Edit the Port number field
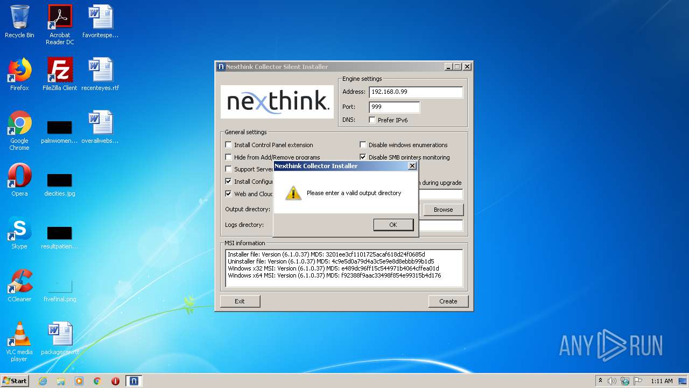 (394, 107)
